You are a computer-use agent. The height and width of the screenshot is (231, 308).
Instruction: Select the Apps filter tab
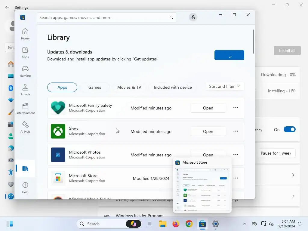[x=62, y=87]
